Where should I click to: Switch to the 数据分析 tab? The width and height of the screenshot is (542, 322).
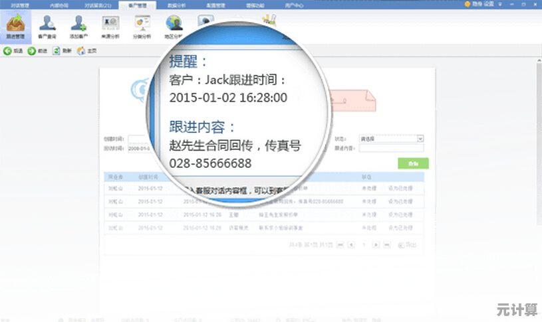(x=176, y=4)
